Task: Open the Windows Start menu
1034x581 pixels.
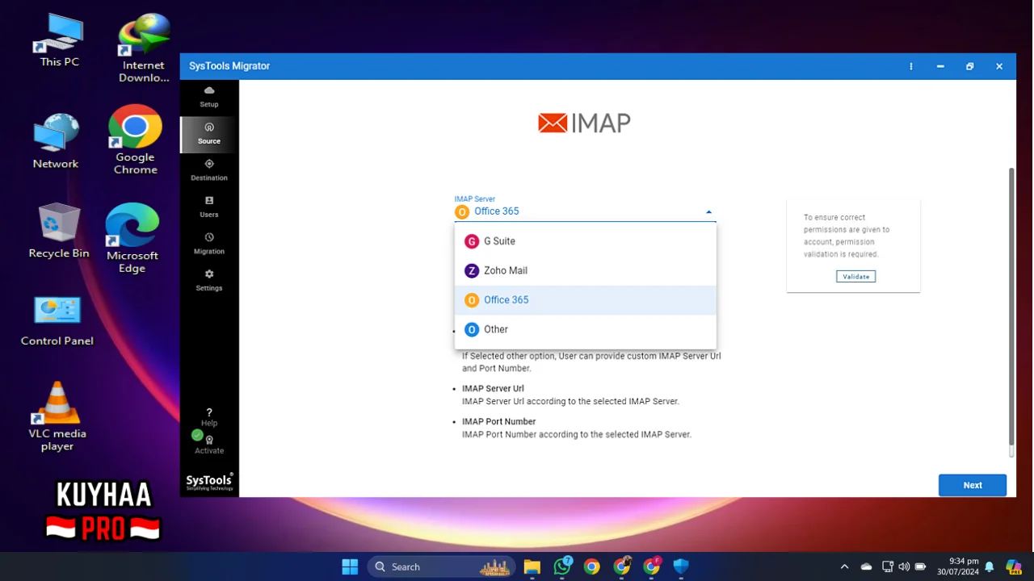Action: pos(350,566)
